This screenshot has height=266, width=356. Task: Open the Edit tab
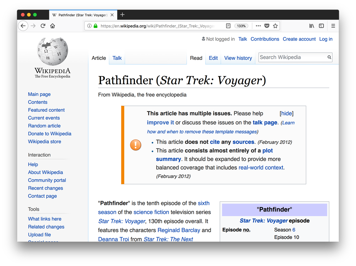tap(213, 58)
